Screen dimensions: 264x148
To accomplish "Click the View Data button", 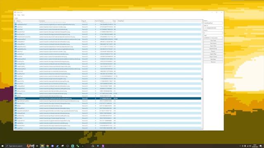I will (x=213, y=41).
